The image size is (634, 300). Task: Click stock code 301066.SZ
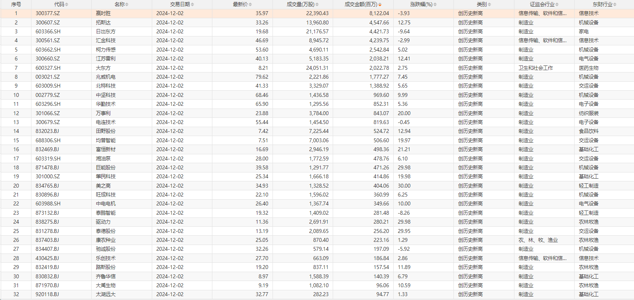coord(48,113)
